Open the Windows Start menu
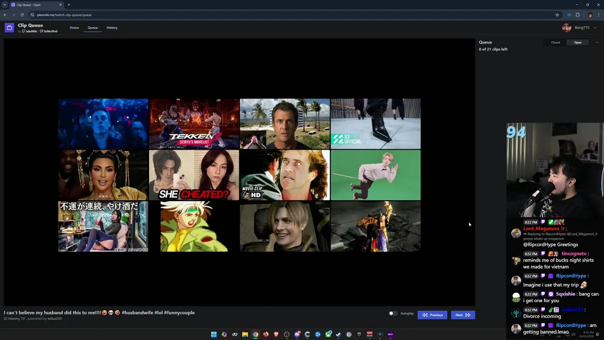 point(214,334)
